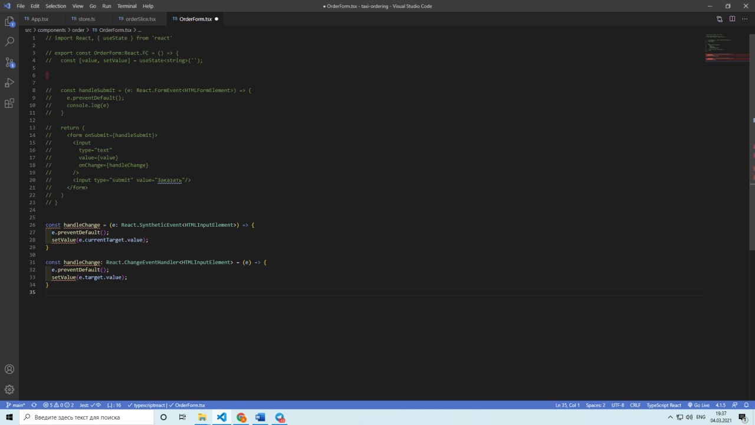Open the Extensions view
The width and height of the screenshot is (755, 425).
pyautogui.click(x=9, y=103)
